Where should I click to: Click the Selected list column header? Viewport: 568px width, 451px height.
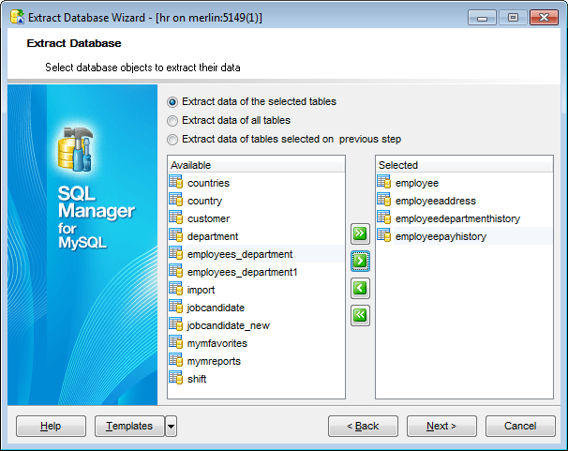[464, 165]
